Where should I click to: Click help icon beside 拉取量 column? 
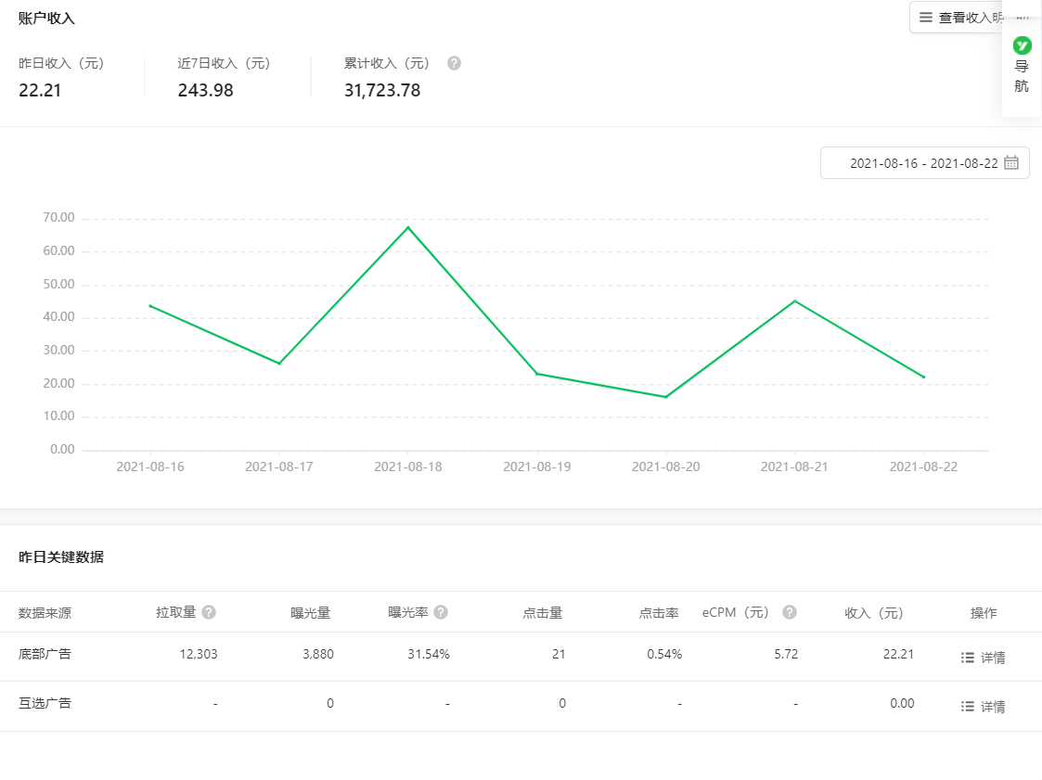click(209, 612)
